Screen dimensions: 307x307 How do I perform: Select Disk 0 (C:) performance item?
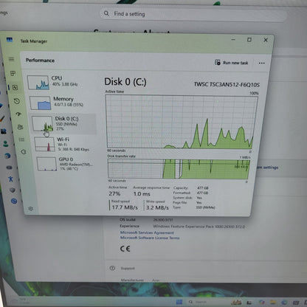coord(63,124)
